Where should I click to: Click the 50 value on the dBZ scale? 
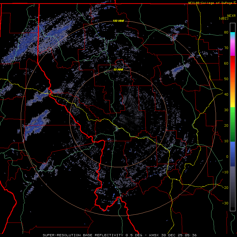226,79
